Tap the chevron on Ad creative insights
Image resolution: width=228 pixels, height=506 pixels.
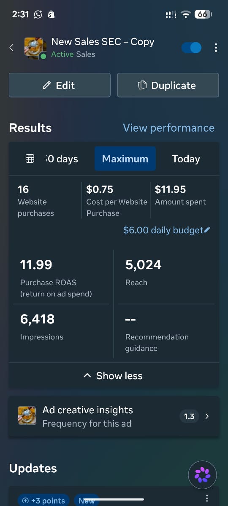coord(207,416)
